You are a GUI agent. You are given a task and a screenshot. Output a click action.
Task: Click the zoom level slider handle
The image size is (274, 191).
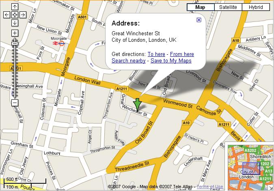click(15, 43)
